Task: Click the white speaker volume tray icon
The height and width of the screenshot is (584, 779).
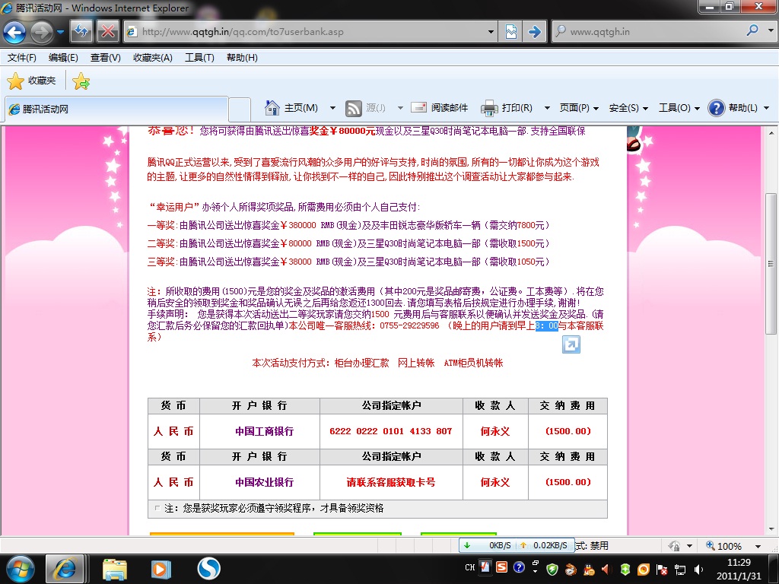Action: (x=698, y=569)
